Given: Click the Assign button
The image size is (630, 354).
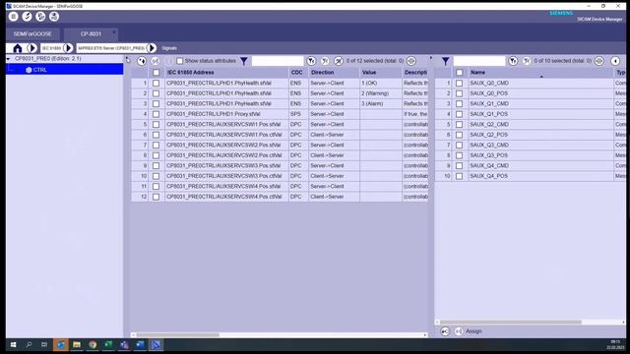Looking at the screenshot, I should coord(473,331).
